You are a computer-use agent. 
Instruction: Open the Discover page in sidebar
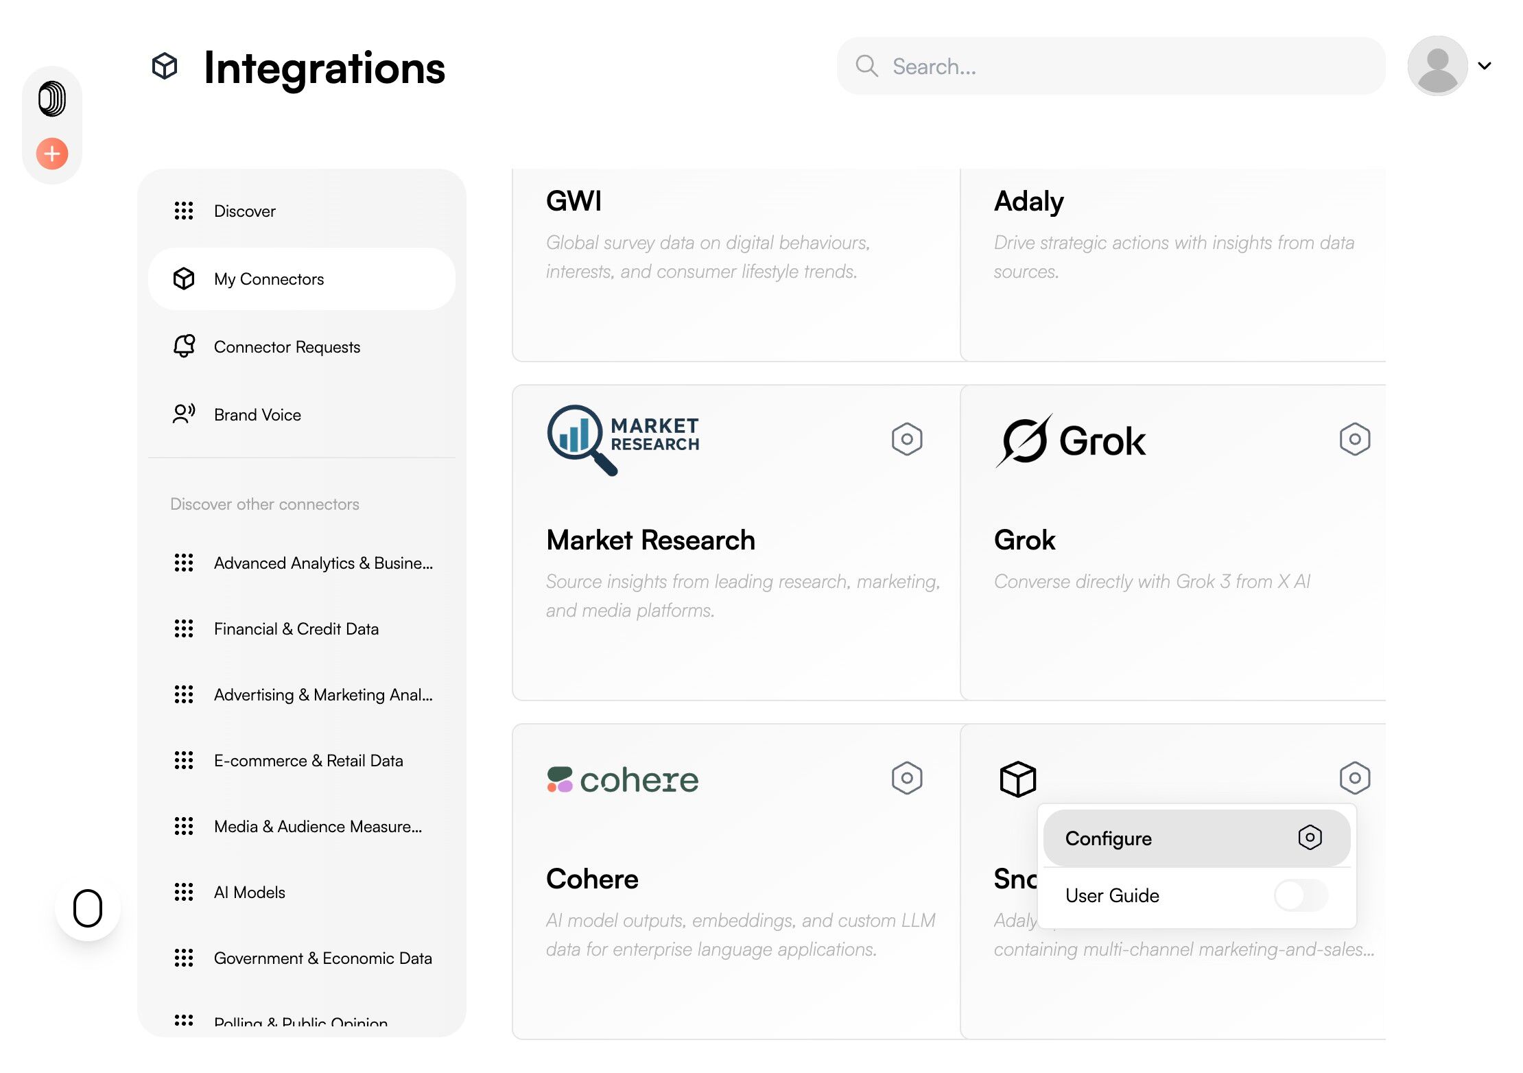point(244,211)
